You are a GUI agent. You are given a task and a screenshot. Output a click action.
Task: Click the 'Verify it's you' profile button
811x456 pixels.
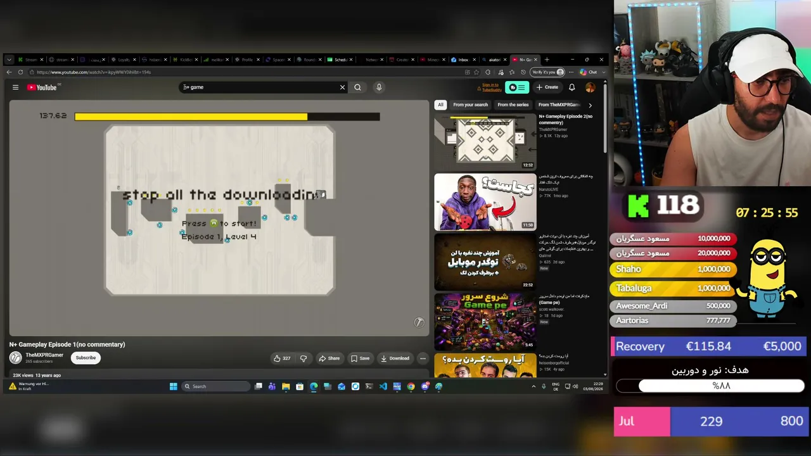(x=547, y=72)
